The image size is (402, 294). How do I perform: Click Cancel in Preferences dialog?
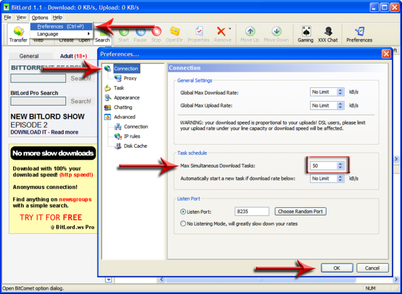point(372,268)
